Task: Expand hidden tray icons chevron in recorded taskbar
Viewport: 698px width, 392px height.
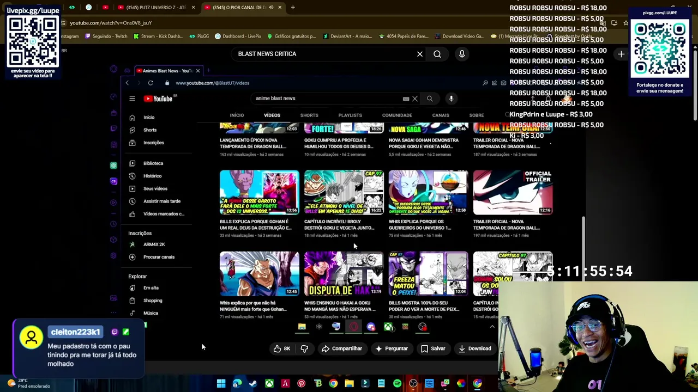Action: click(492, 327)
